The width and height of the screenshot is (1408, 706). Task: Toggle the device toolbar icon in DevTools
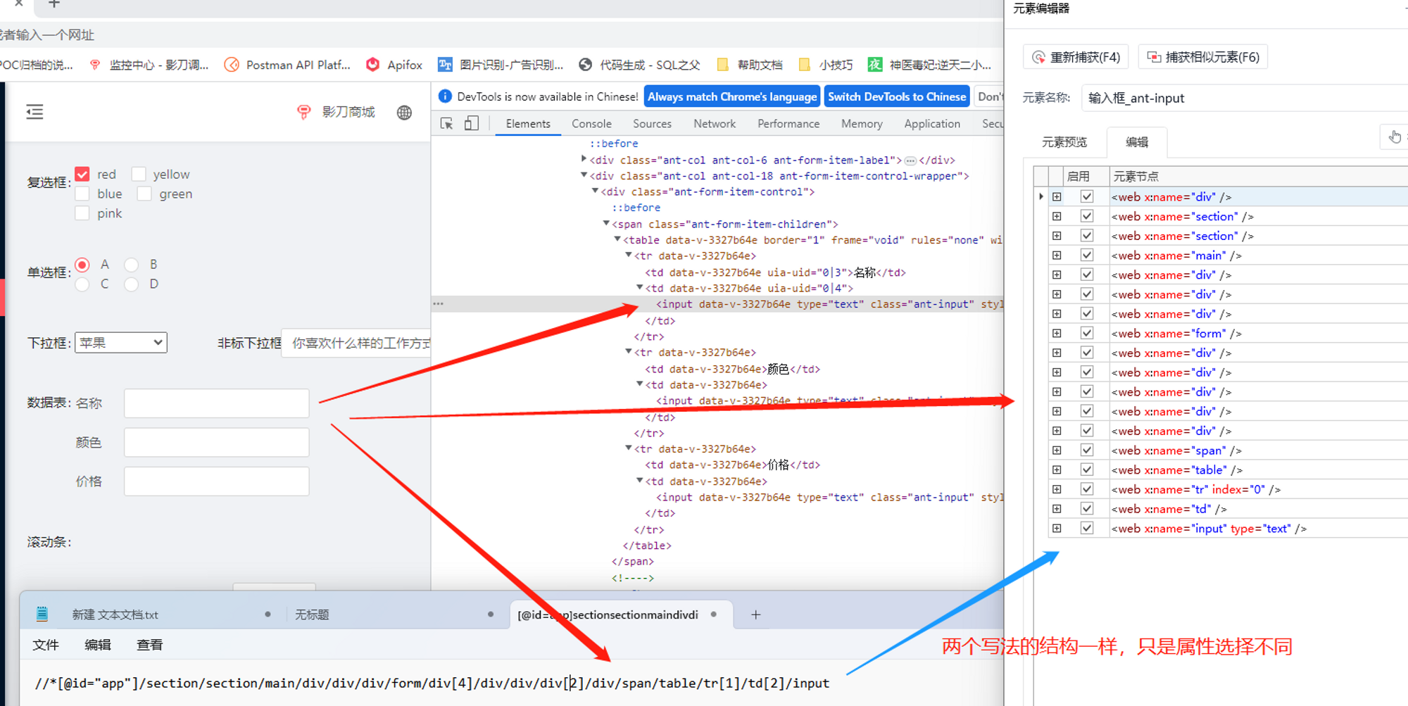(471, 124)
